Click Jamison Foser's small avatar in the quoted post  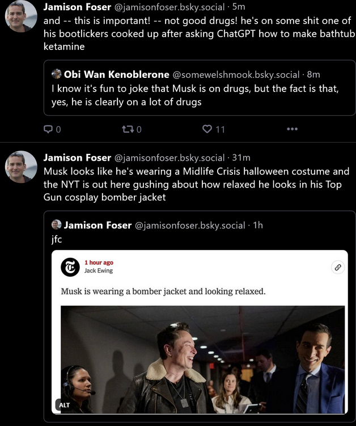point(57,225)
